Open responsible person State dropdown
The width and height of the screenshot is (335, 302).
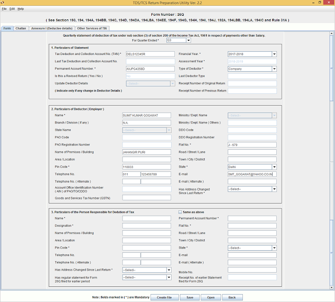[274, 248]
